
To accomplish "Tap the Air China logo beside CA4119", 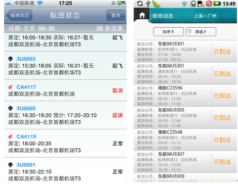I will coord(11,136).
